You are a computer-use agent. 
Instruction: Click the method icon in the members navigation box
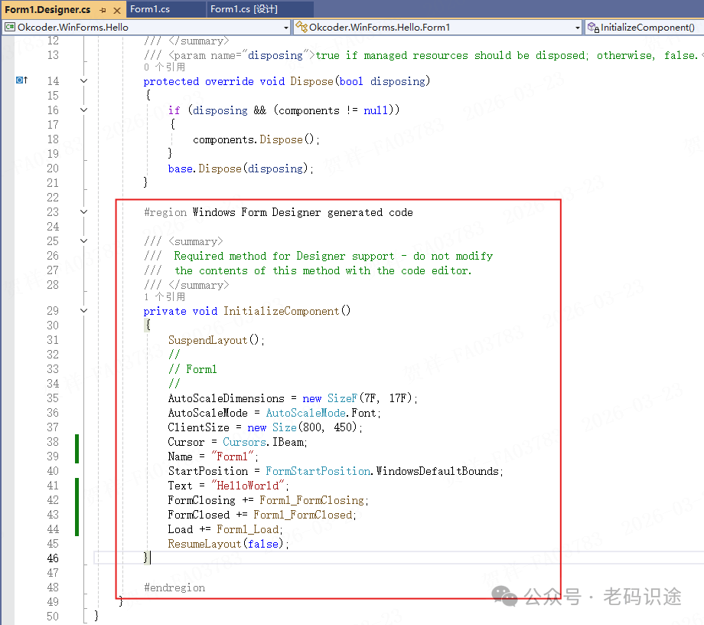tap(593, 28)
